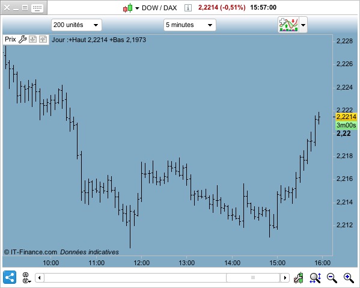Click the 2,214 price axis label
The width and height of the screenshot is (360, 288).
point(344,202)
